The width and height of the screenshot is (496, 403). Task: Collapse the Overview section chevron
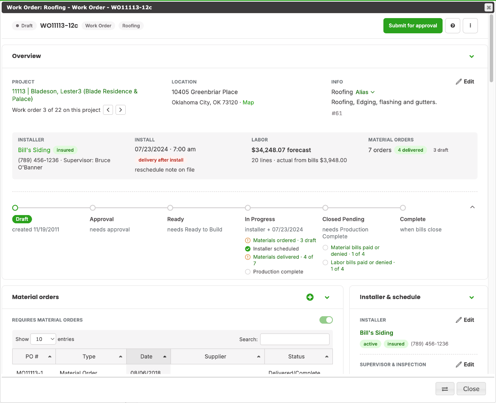[472, 56]
